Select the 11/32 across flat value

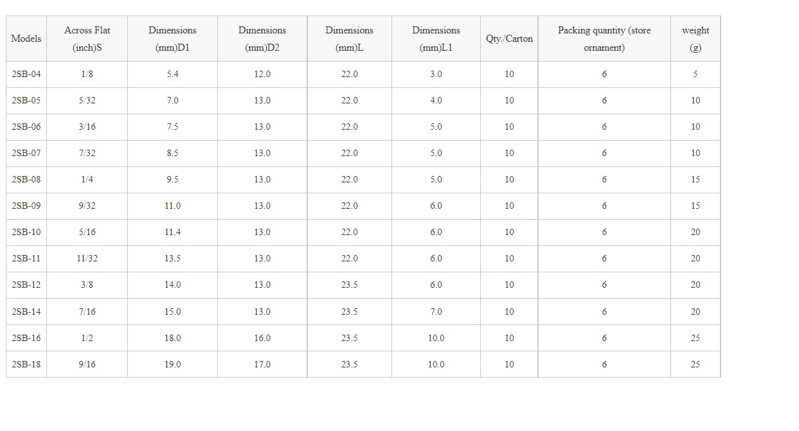click(x=87, y=258)
